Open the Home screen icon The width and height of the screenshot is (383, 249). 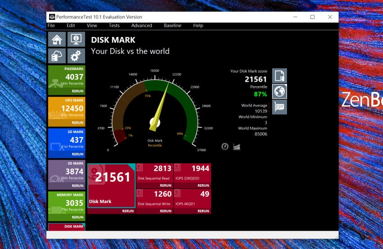click(57, 39)
